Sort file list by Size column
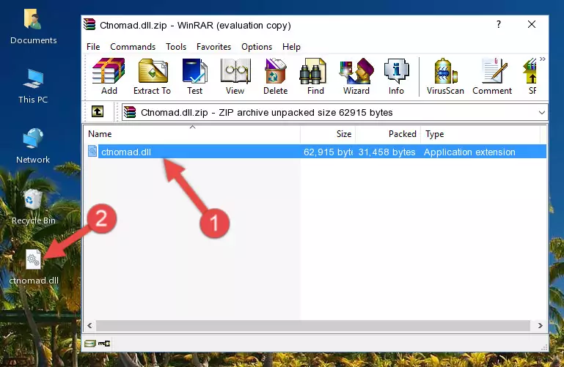This screenshot has height=367, width=564. pos(328,134)
